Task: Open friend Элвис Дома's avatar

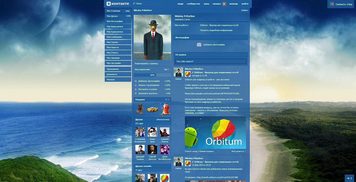Action: pyautogui.click(x=152, y=132)
